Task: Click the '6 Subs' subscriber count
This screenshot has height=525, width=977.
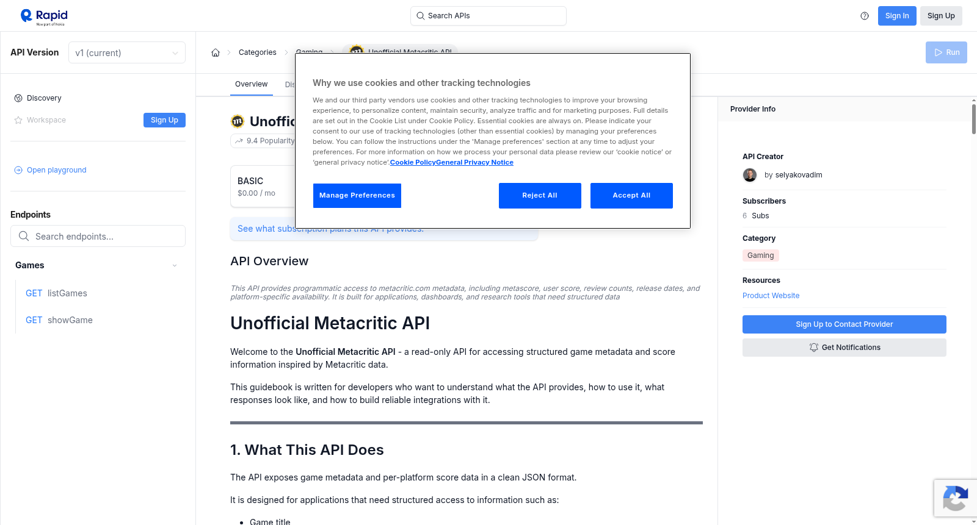Action: click(756, 216)
